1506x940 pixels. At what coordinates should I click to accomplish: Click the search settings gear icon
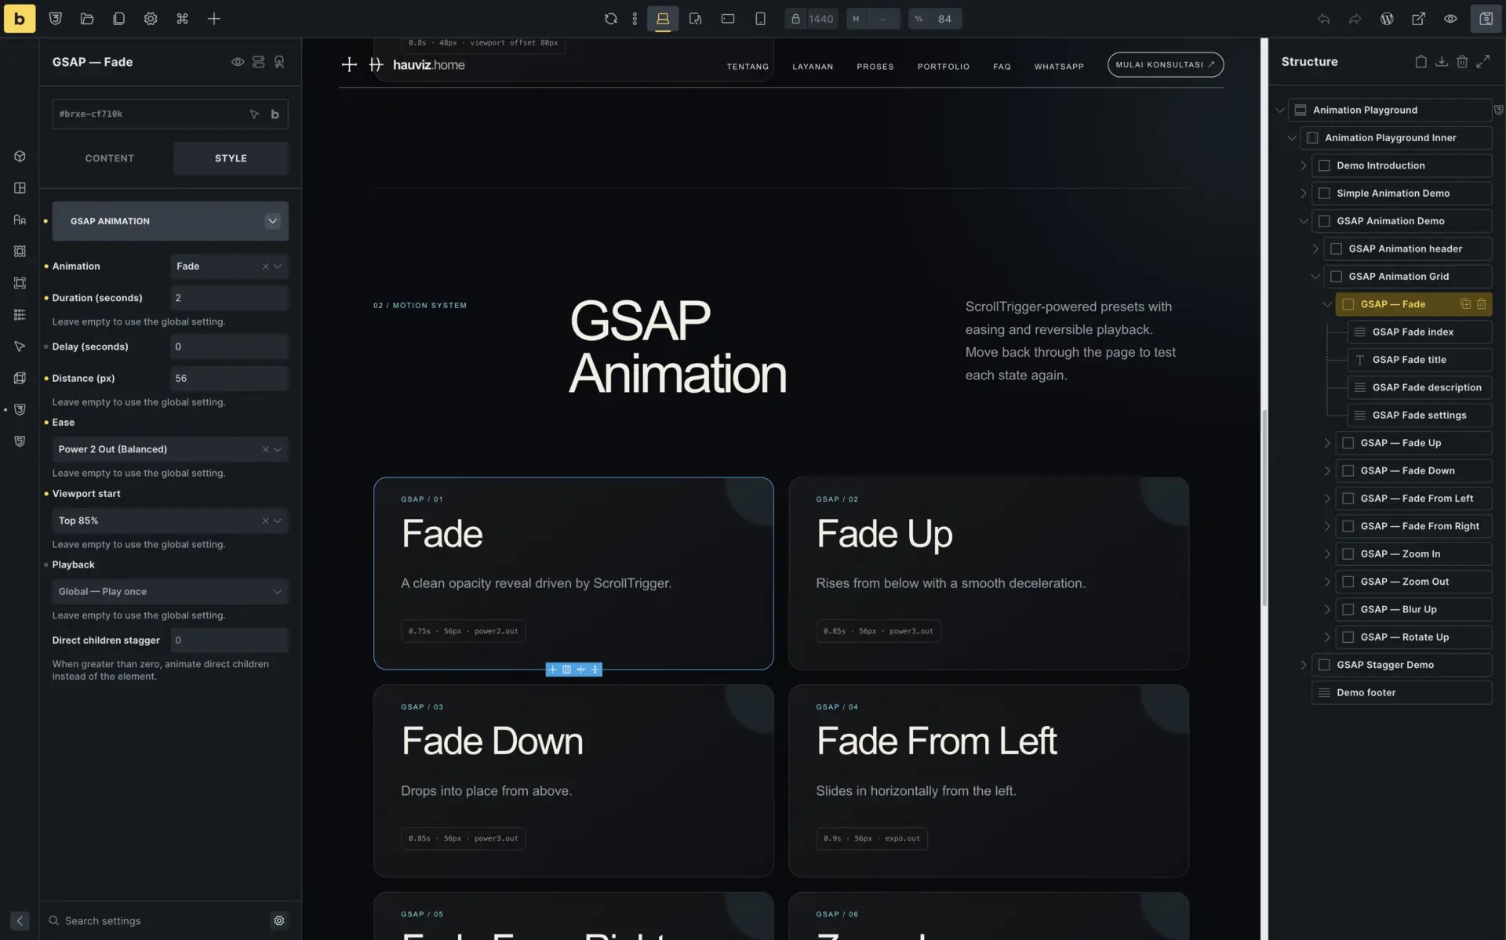tap(278, 920)
